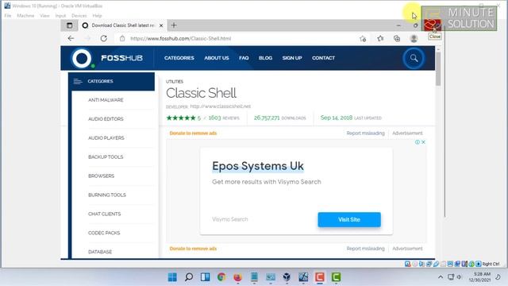Open the VirtualBox Devices menu
The height and width of the screenshot is (286, 508).
[79, 16]
